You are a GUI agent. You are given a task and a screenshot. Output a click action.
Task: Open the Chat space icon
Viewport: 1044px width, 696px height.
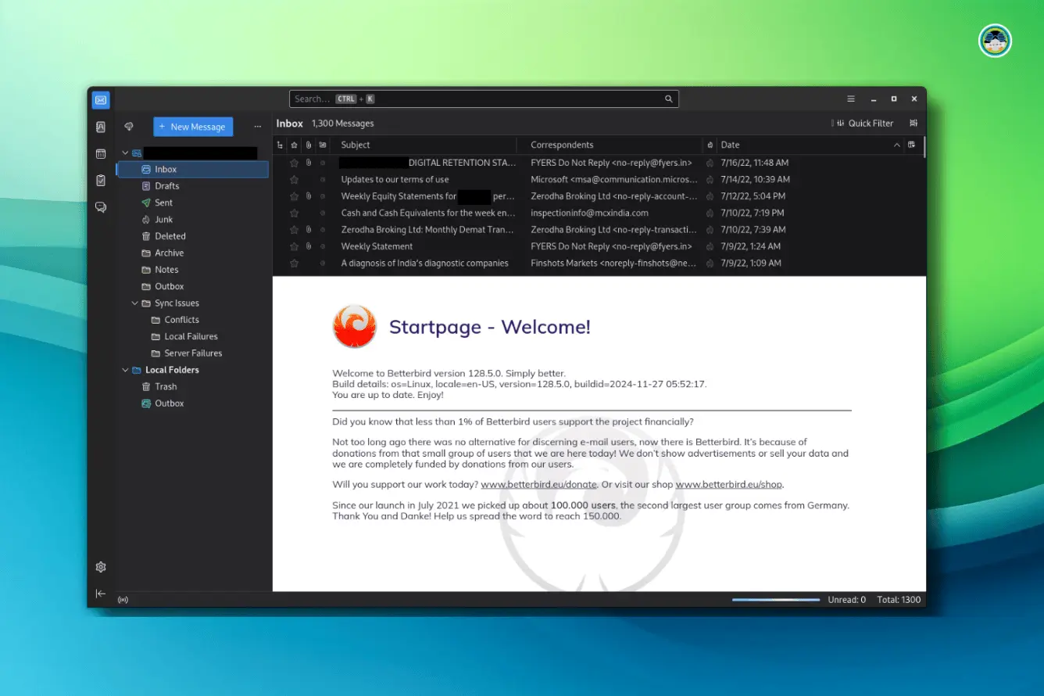coord(101,207)
